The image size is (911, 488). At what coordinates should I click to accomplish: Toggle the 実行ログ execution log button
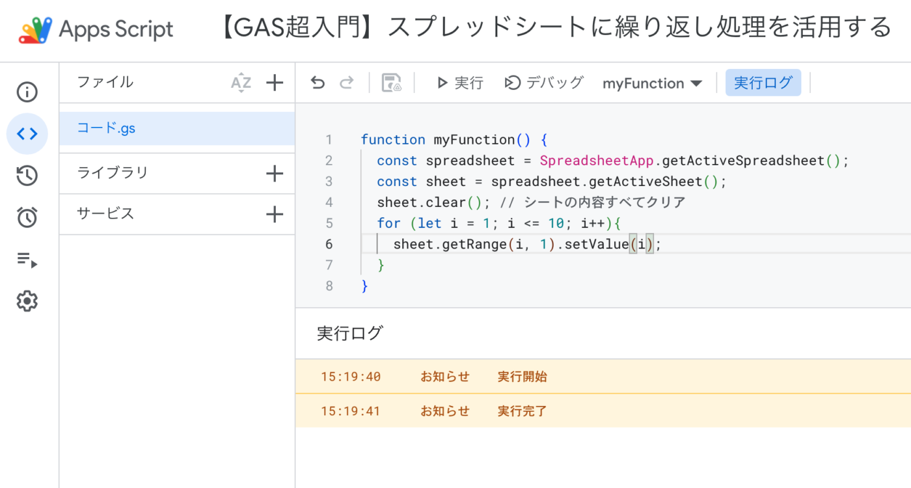pyautogui.click(x=763, y=83)
